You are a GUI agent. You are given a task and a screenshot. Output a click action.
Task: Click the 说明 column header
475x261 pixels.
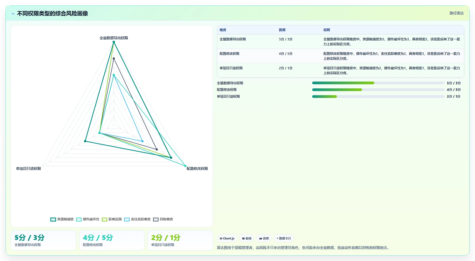[x=327, y=30]
